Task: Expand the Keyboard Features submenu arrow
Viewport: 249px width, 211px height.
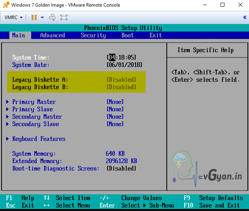Action: (x=7, y=139)
